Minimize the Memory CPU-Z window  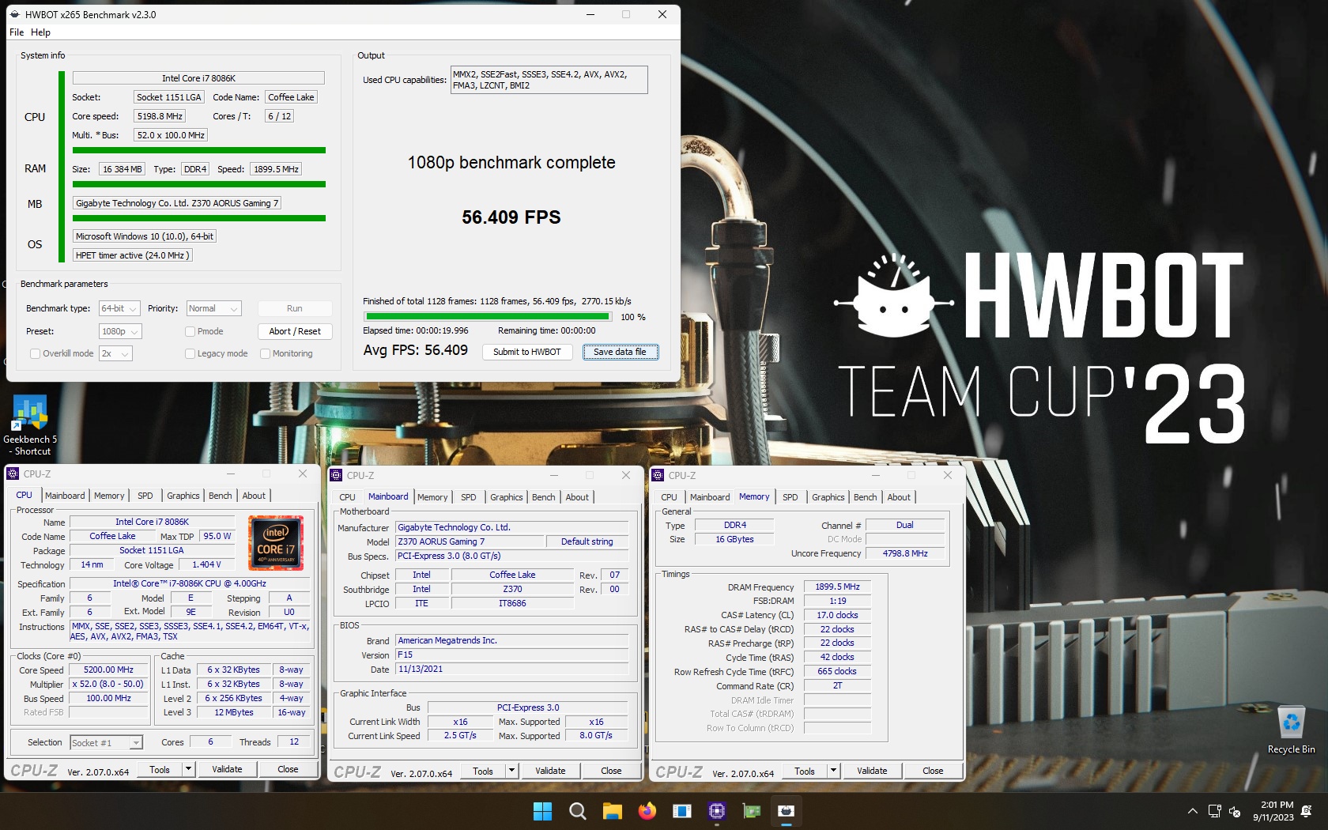point(875,475)
